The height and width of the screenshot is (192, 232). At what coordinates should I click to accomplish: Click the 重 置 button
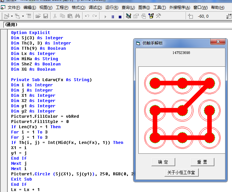202,162
